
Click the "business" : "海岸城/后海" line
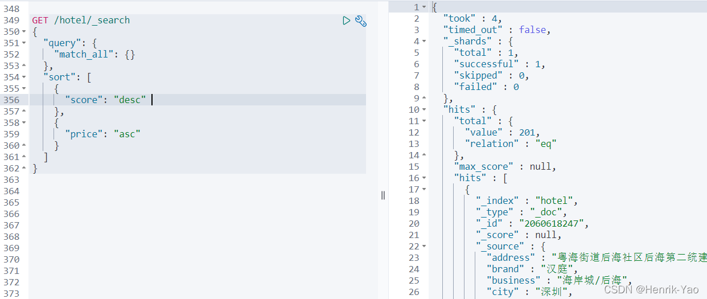tap(560, 280)
